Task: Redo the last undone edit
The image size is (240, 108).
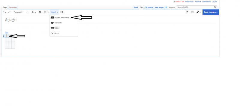Action: point(9,12)
